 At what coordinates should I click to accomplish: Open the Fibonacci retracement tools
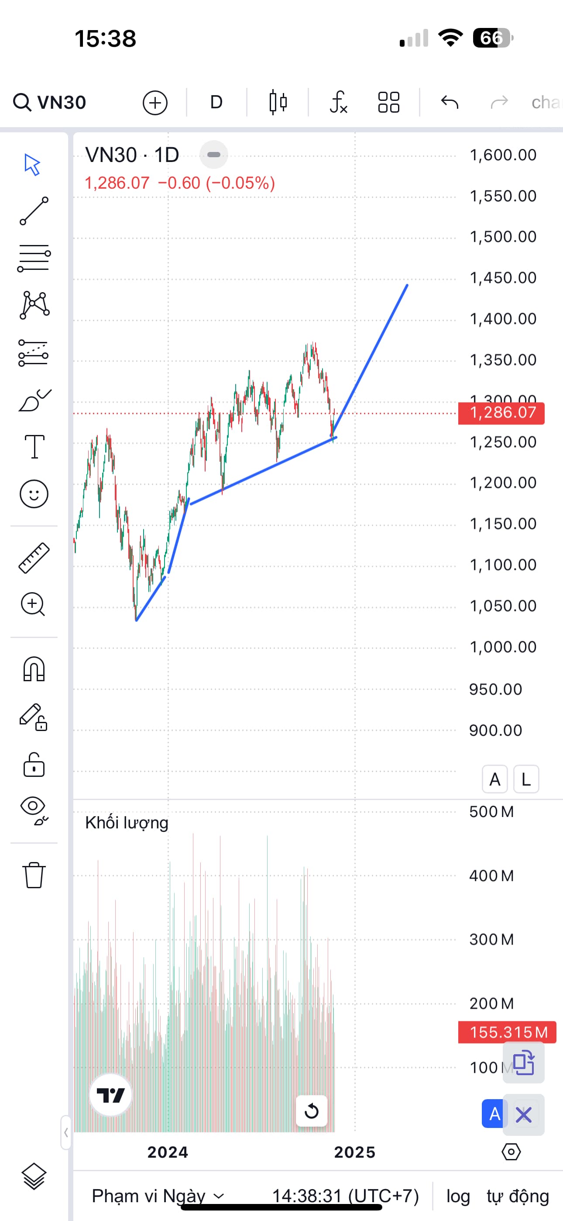[x=34, y=258]
